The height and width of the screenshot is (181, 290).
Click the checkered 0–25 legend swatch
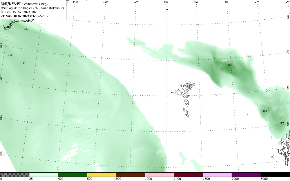click(14, 175)
